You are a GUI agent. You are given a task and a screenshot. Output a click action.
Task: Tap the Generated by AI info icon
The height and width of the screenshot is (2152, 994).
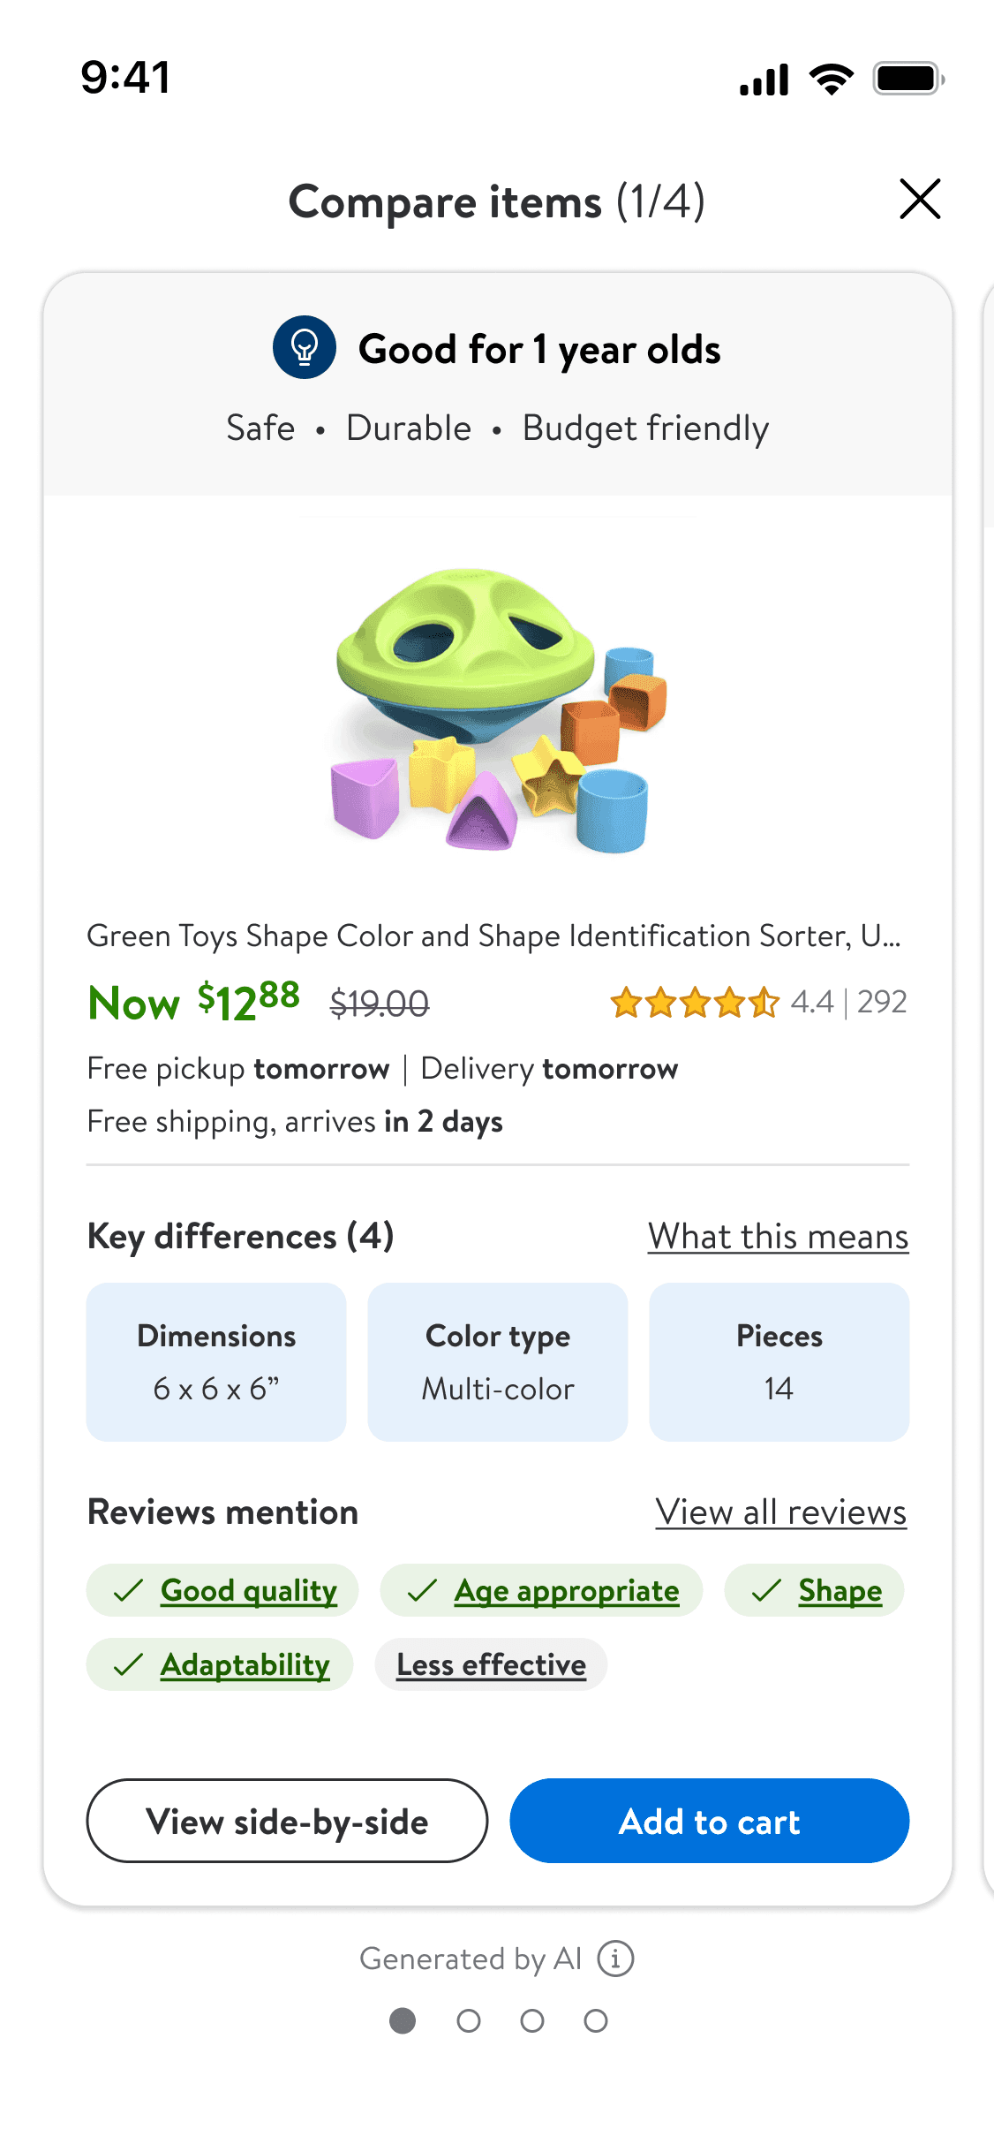click(615, 1959)
